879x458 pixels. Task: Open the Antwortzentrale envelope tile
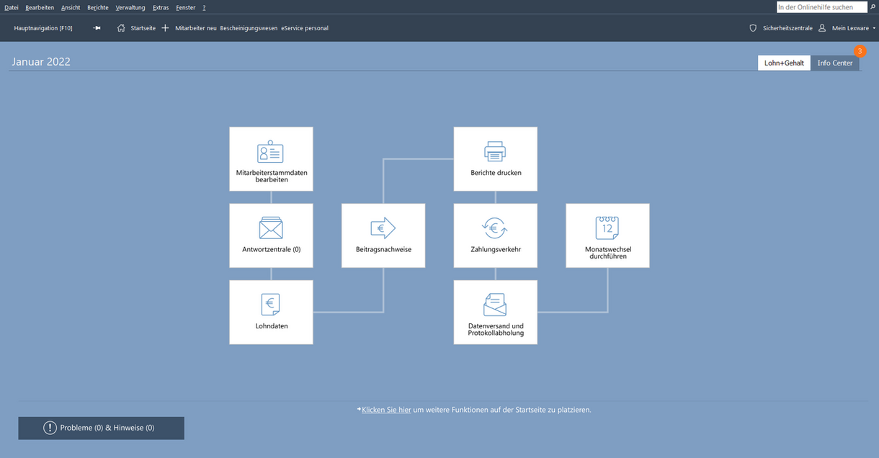pyautogui.click(x=271, y=235)
